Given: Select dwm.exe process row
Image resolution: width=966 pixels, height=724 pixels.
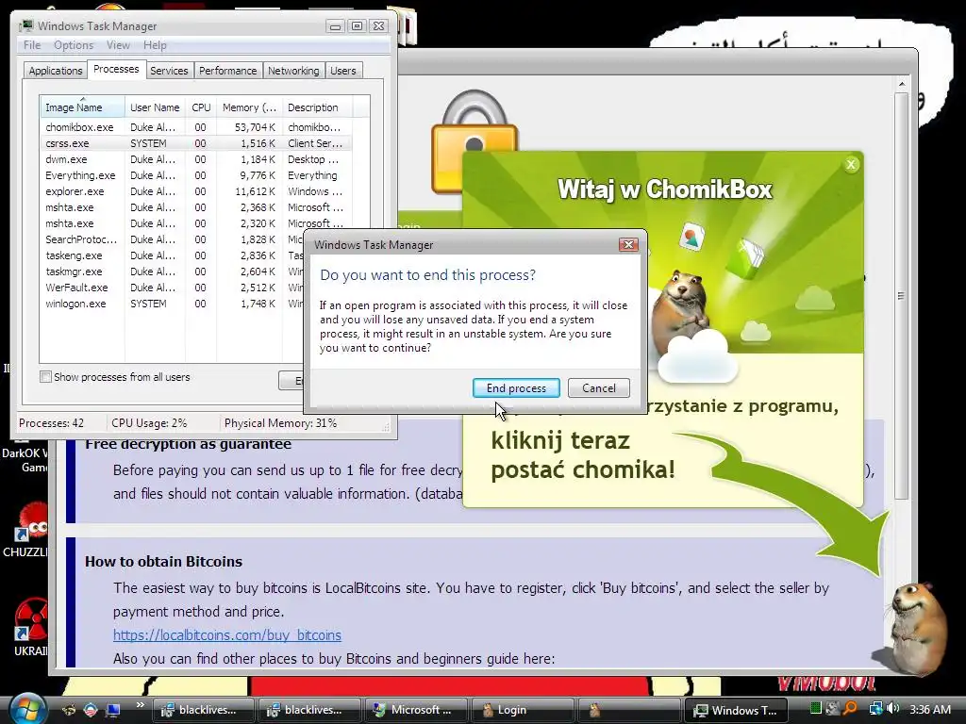Looking at the screenshot, I should (196, 159).
